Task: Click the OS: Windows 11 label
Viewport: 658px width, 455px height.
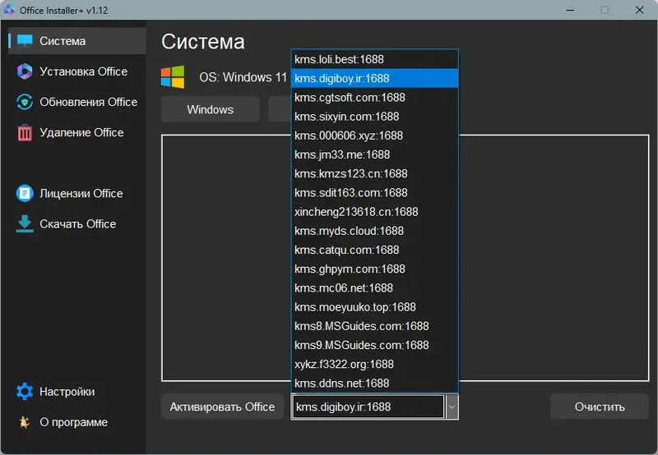Action: [243, 77]
